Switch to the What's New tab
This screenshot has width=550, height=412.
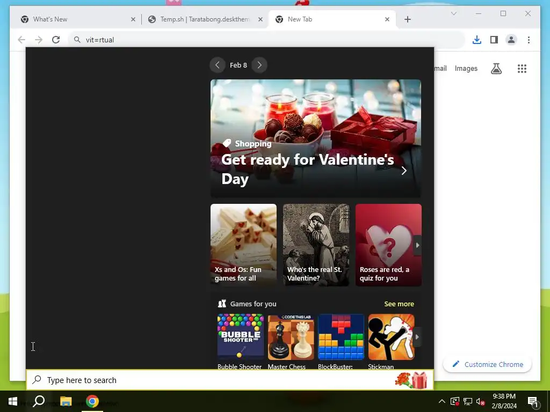click(76, 19)
